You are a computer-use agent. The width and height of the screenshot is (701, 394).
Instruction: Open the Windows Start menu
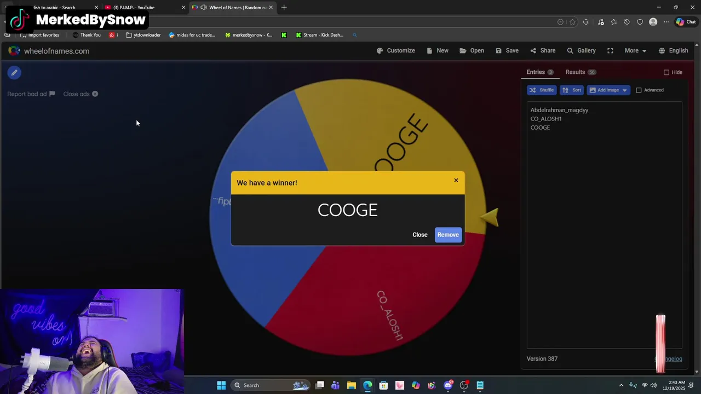(221, 385)
